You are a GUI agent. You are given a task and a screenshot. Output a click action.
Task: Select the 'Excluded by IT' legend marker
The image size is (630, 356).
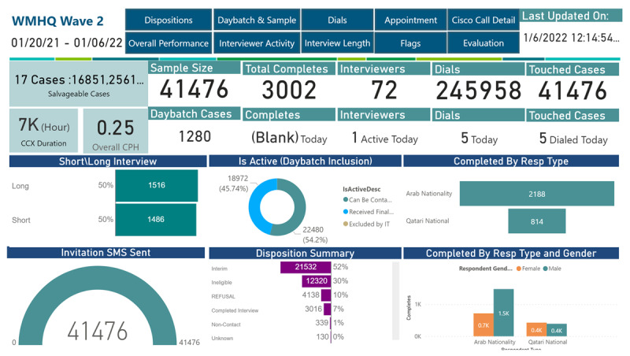346,224
